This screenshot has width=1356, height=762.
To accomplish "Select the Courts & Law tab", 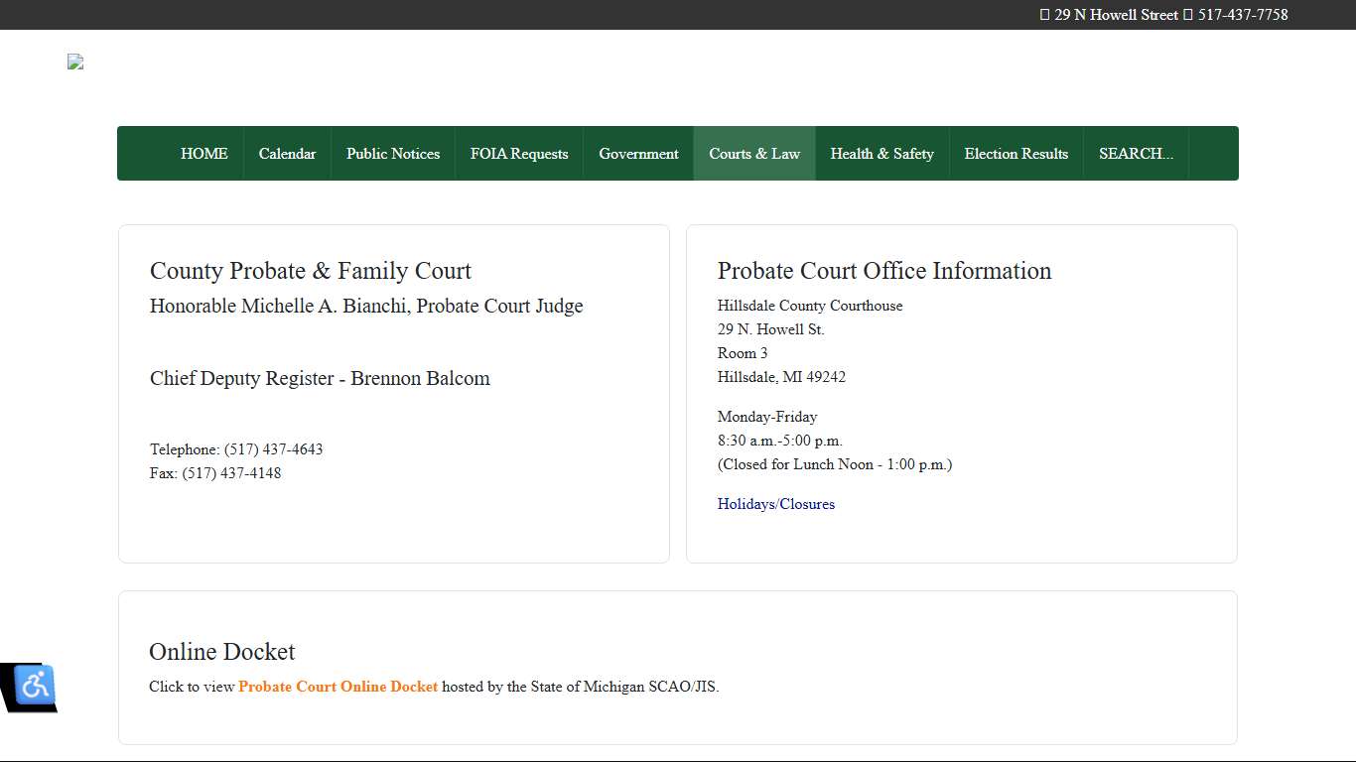I will pos(754,153).
